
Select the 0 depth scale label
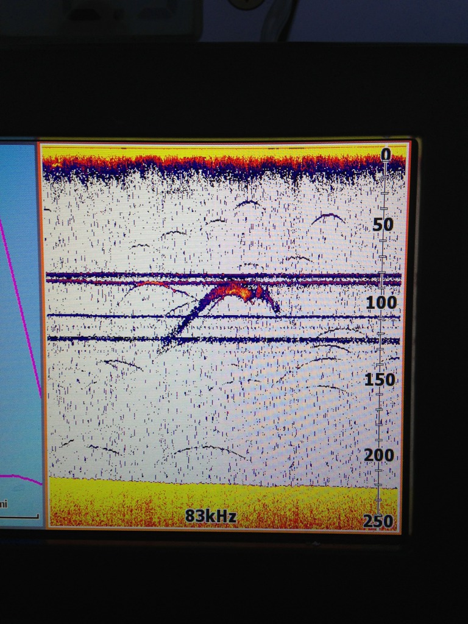click(x=385, y=155)
